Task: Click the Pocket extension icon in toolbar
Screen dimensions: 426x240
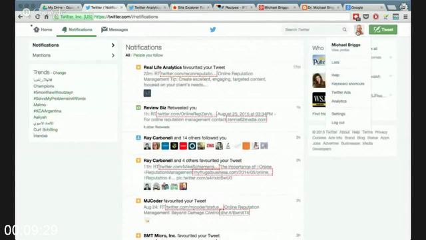Action: pyautogui.click(x=366, y=17)
